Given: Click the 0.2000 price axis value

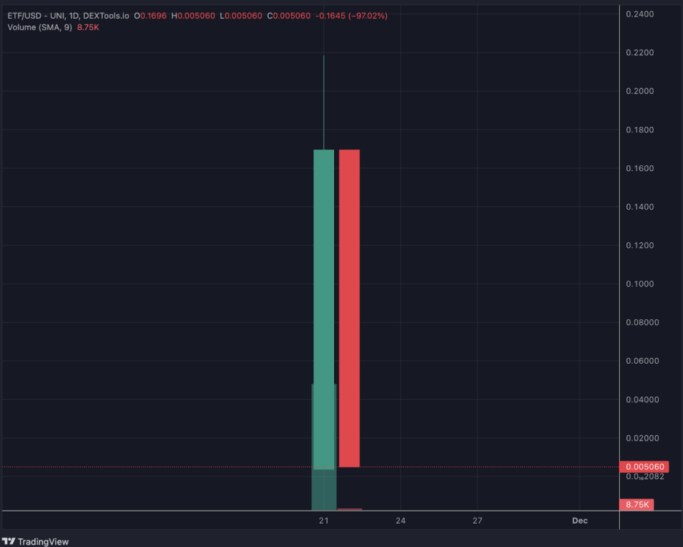Looking at the screenshot, I should pyautogui.click(x=640, y=91).
